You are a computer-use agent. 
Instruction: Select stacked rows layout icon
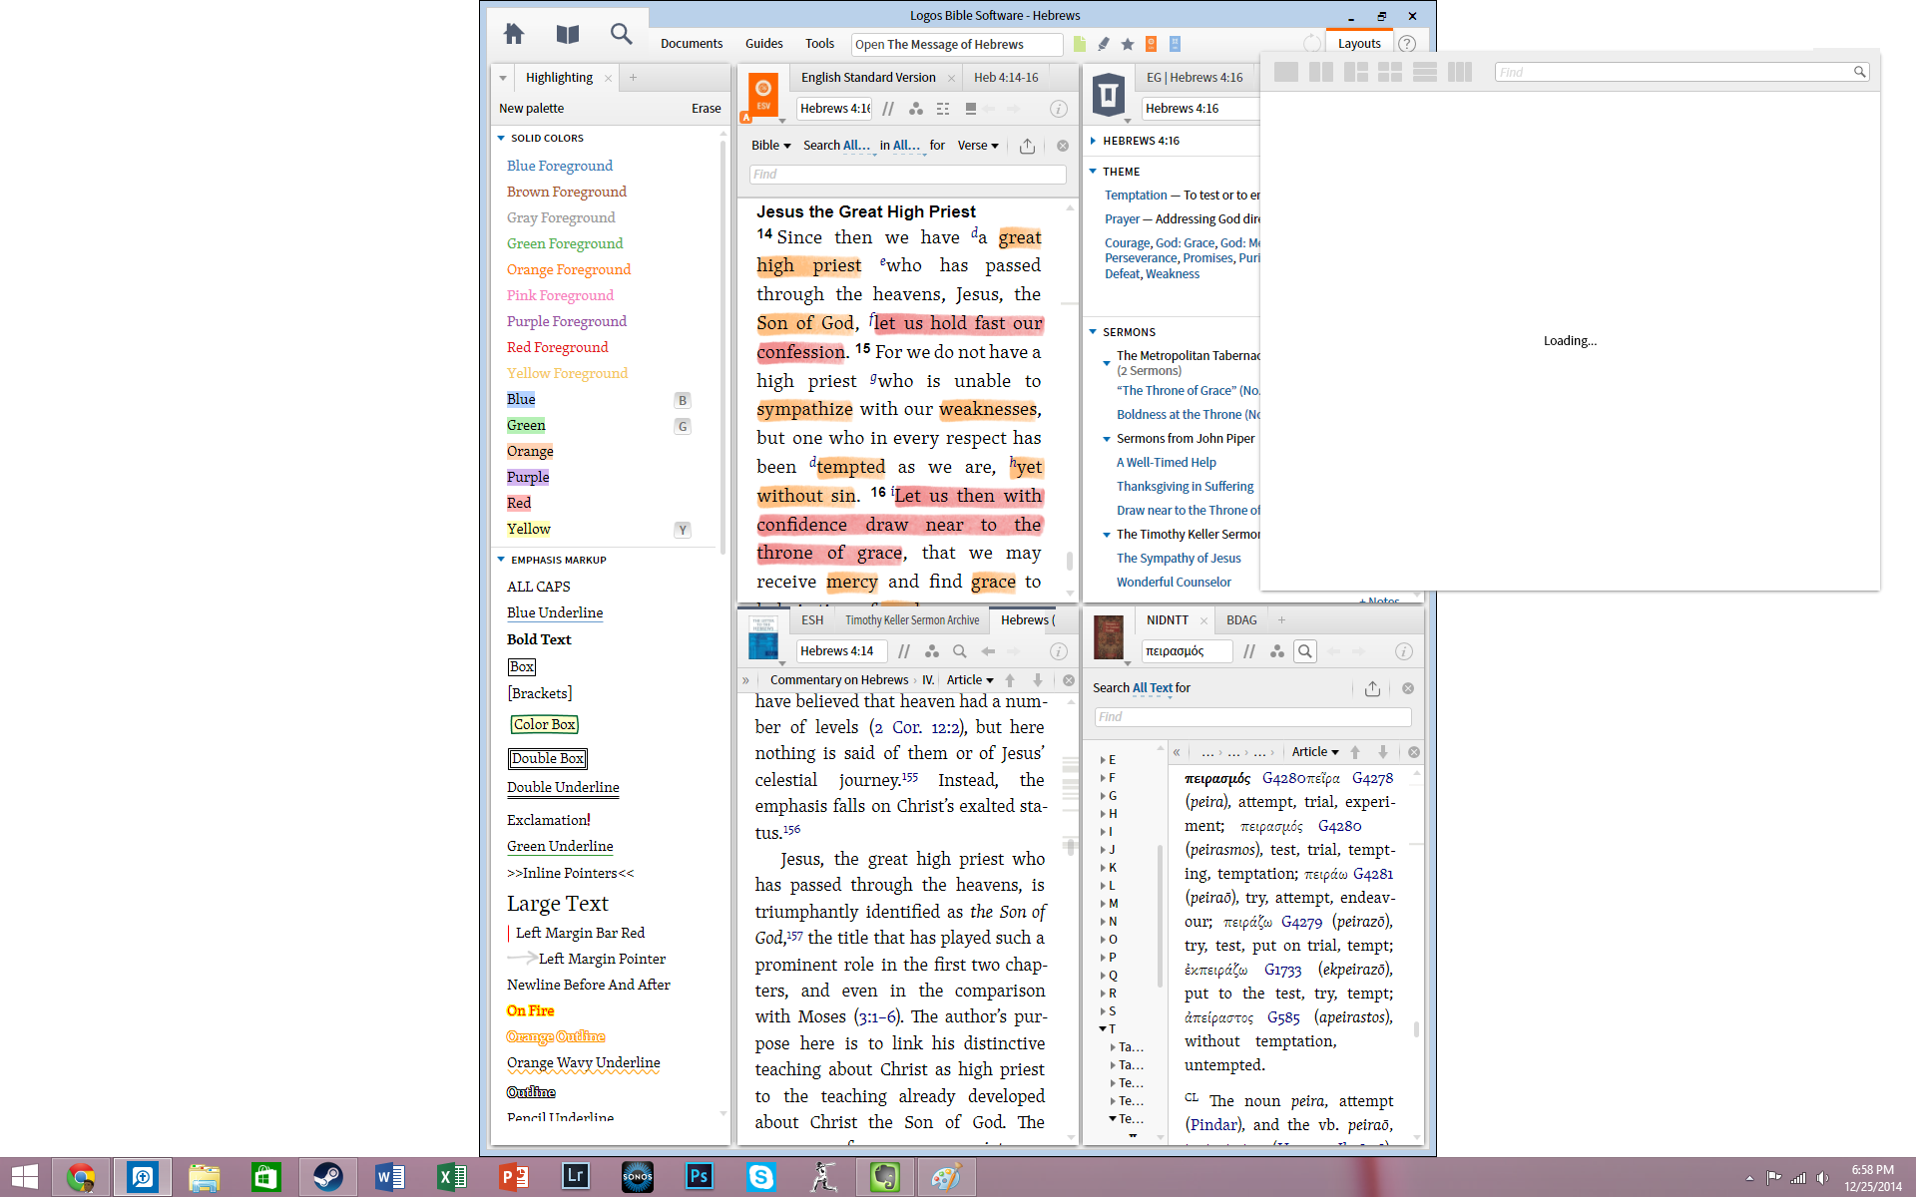1425,72
